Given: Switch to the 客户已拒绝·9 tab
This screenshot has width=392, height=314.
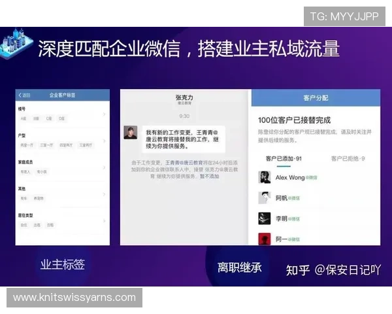Looking at the screenshot, I should [348, 159].
